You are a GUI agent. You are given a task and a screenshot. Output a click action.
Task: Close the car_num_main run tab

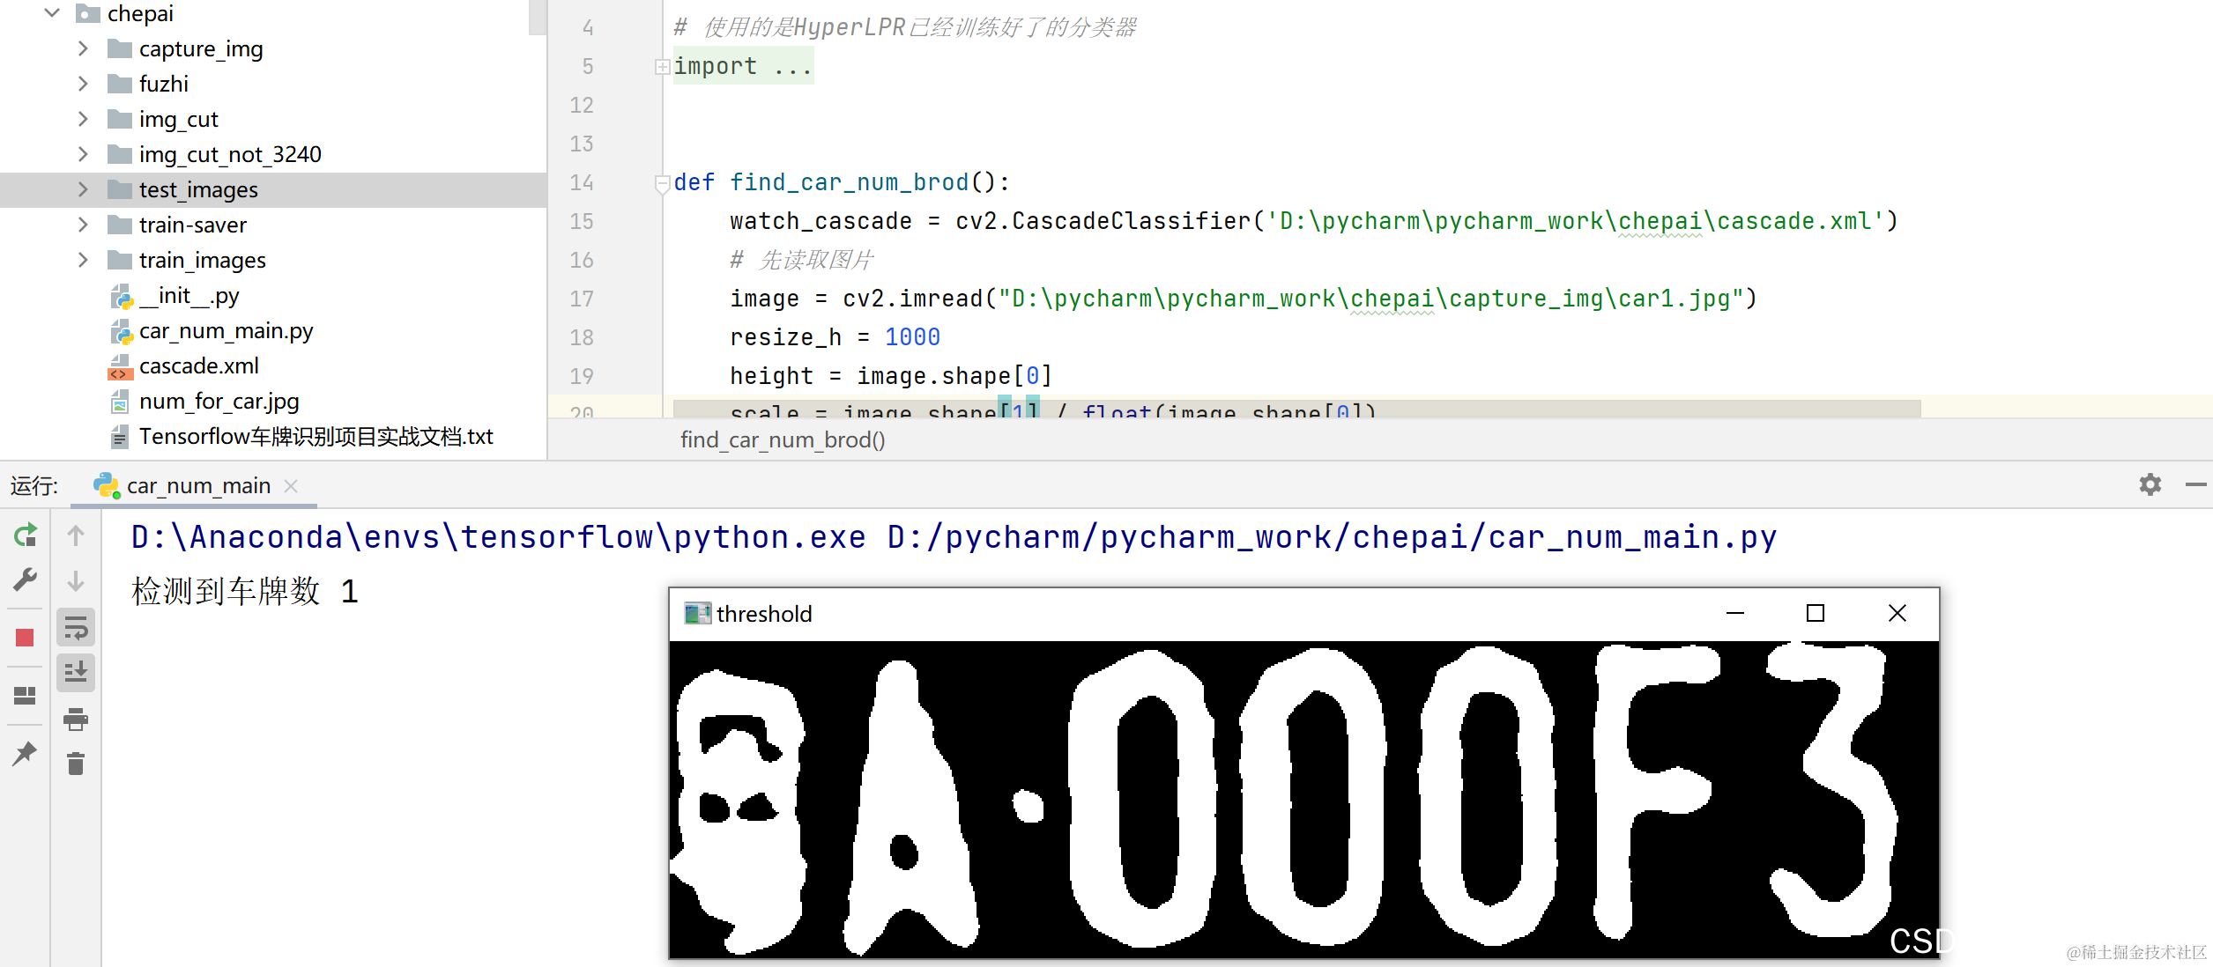[291, 486]
